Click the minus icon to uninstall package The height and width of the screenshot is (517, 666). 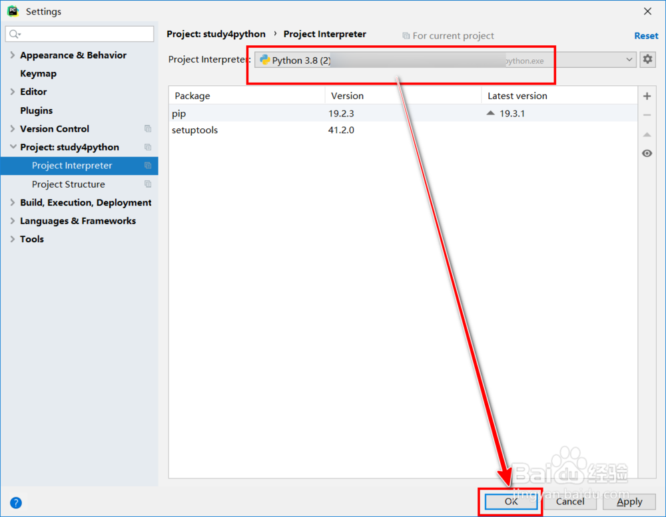click(x=647, y=115)
